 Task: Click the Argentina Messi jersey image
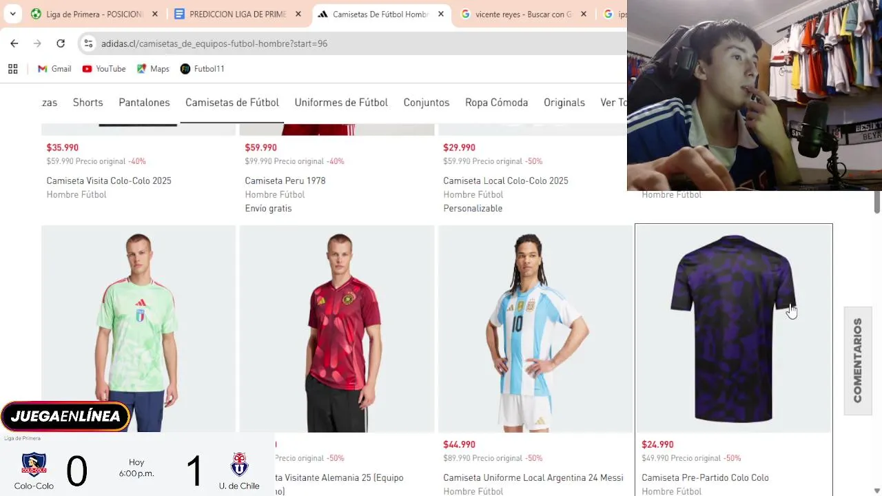click(535, 329)
